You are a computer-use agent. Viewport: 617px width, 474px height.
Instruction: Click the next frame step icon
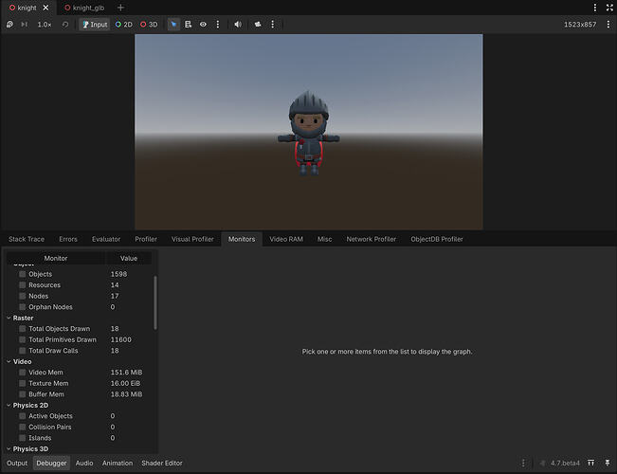25,25
